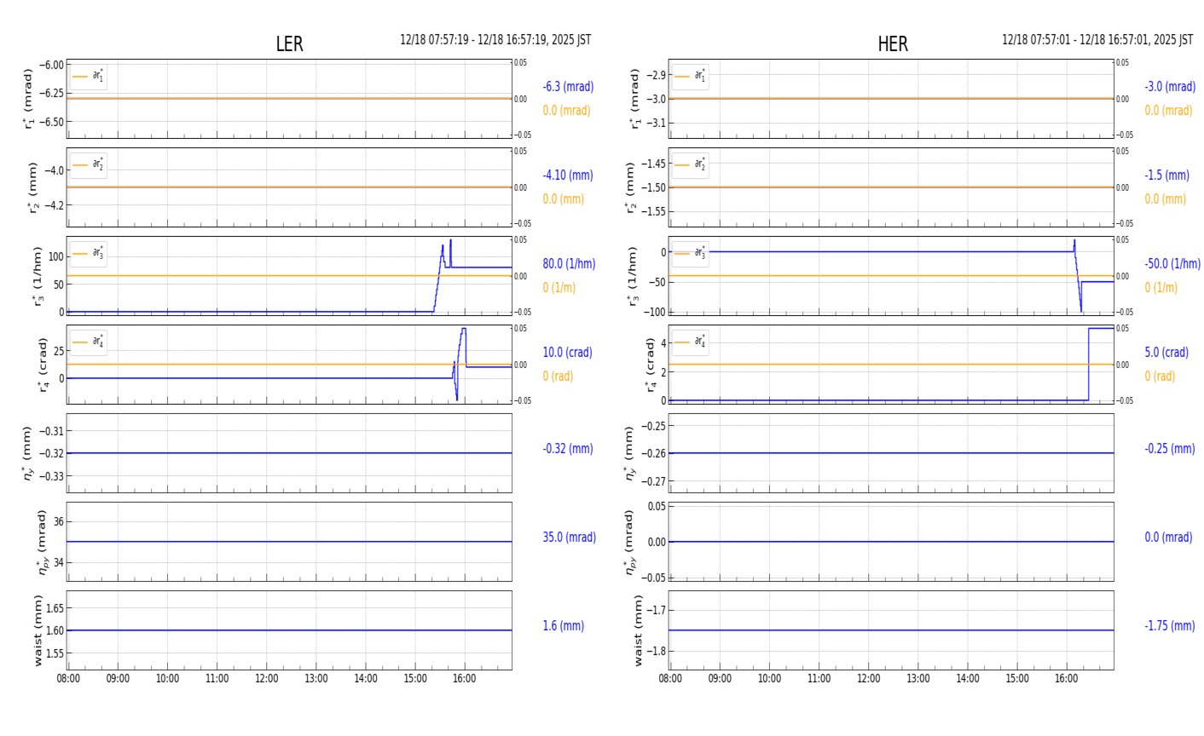Select the ∂r1* legend in the HER plot
The height and width of the screenshot is (736, 1204).
(x=690, y=77)
